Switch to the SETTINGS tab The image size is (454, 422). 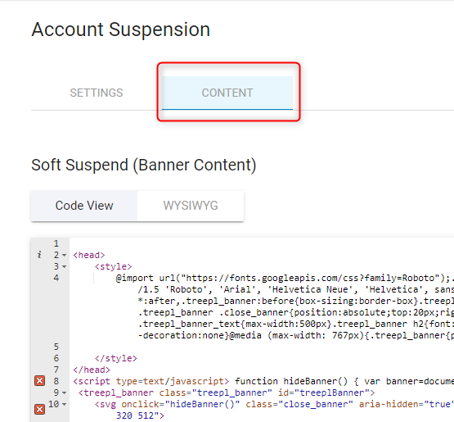point(97,93)
